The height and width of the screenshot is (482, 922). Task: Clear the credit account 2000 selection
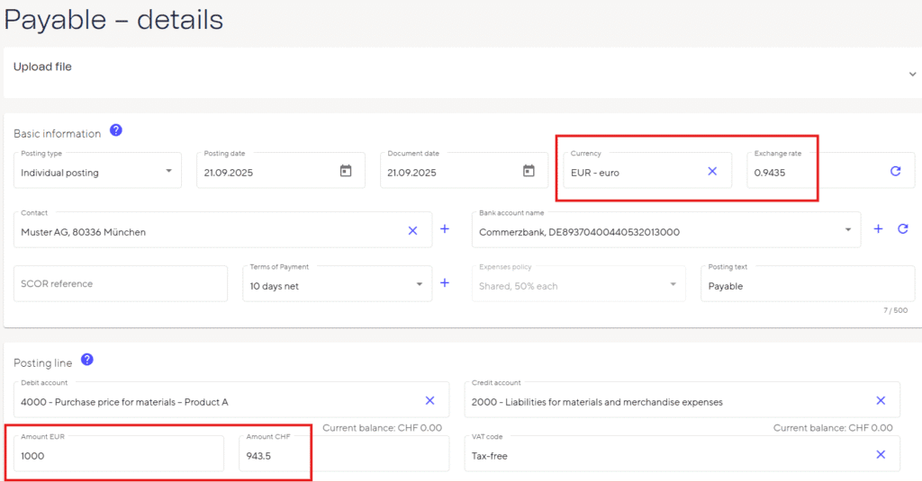point(881,400)
